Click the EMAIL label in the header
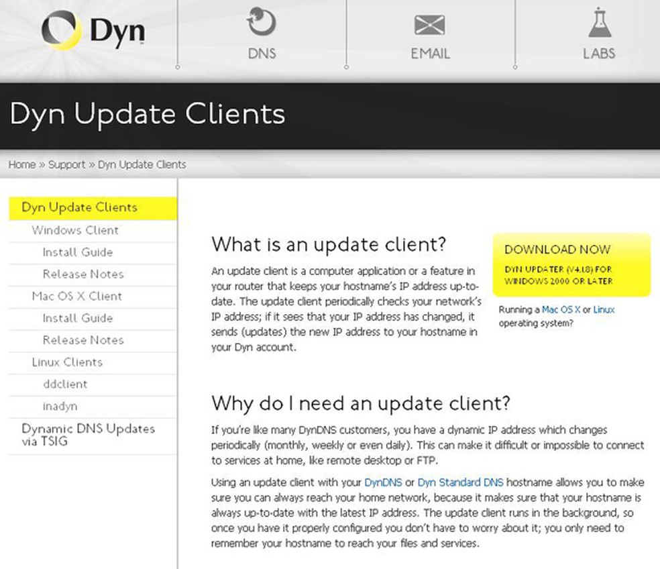 (430, 54)
